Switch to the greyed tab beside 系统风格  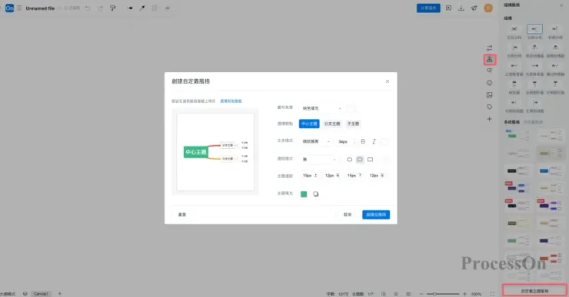pos(533,122)
